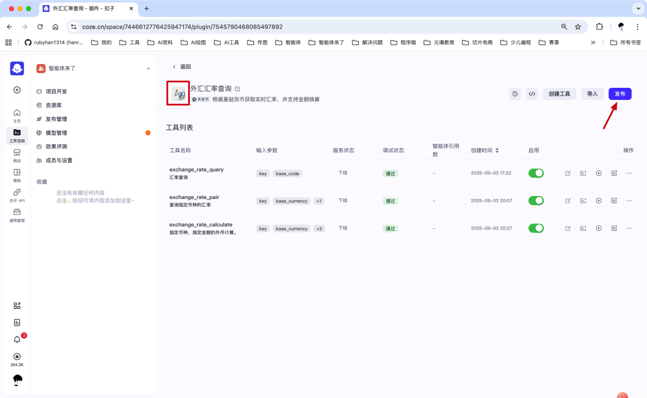Open the version history icon near 创建工具

[x=515, y=94]
